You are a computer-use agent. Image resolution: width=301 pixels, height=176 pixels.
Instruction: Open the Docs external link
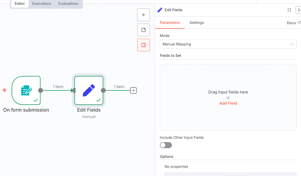293,23
